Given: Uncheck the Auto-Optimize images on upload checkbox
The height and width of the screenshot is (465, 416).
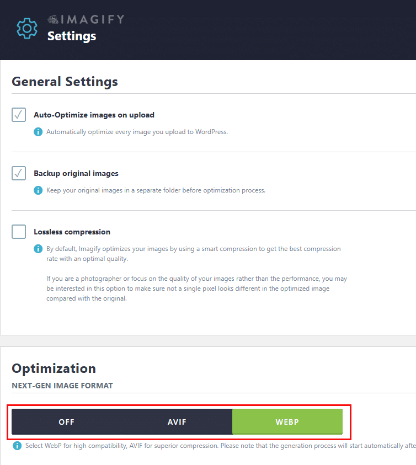Looking at the screenshot, I should (19, 115).
